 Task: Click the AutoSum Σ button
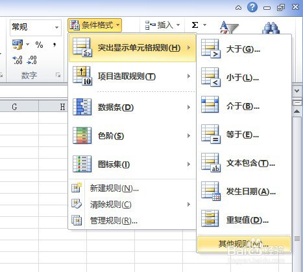tap(195, 25)
